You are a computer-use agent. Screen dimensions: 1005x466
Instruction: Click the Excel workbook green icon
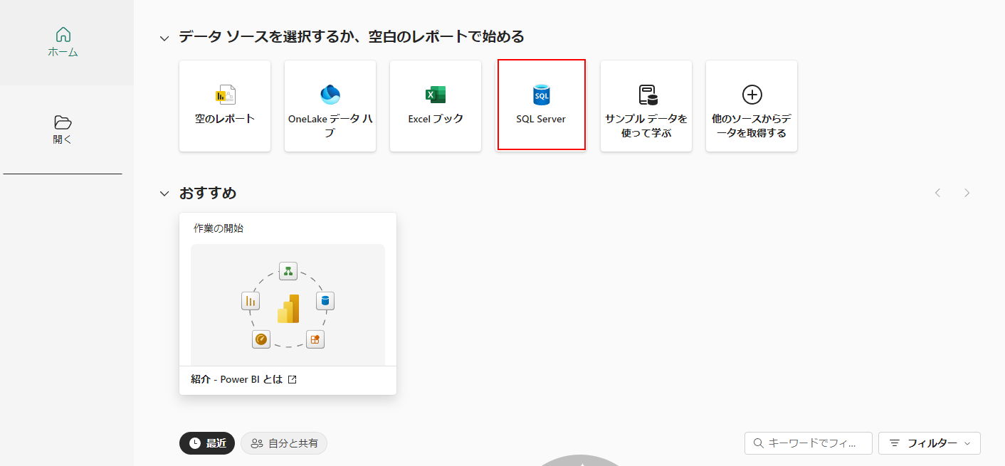435,93
